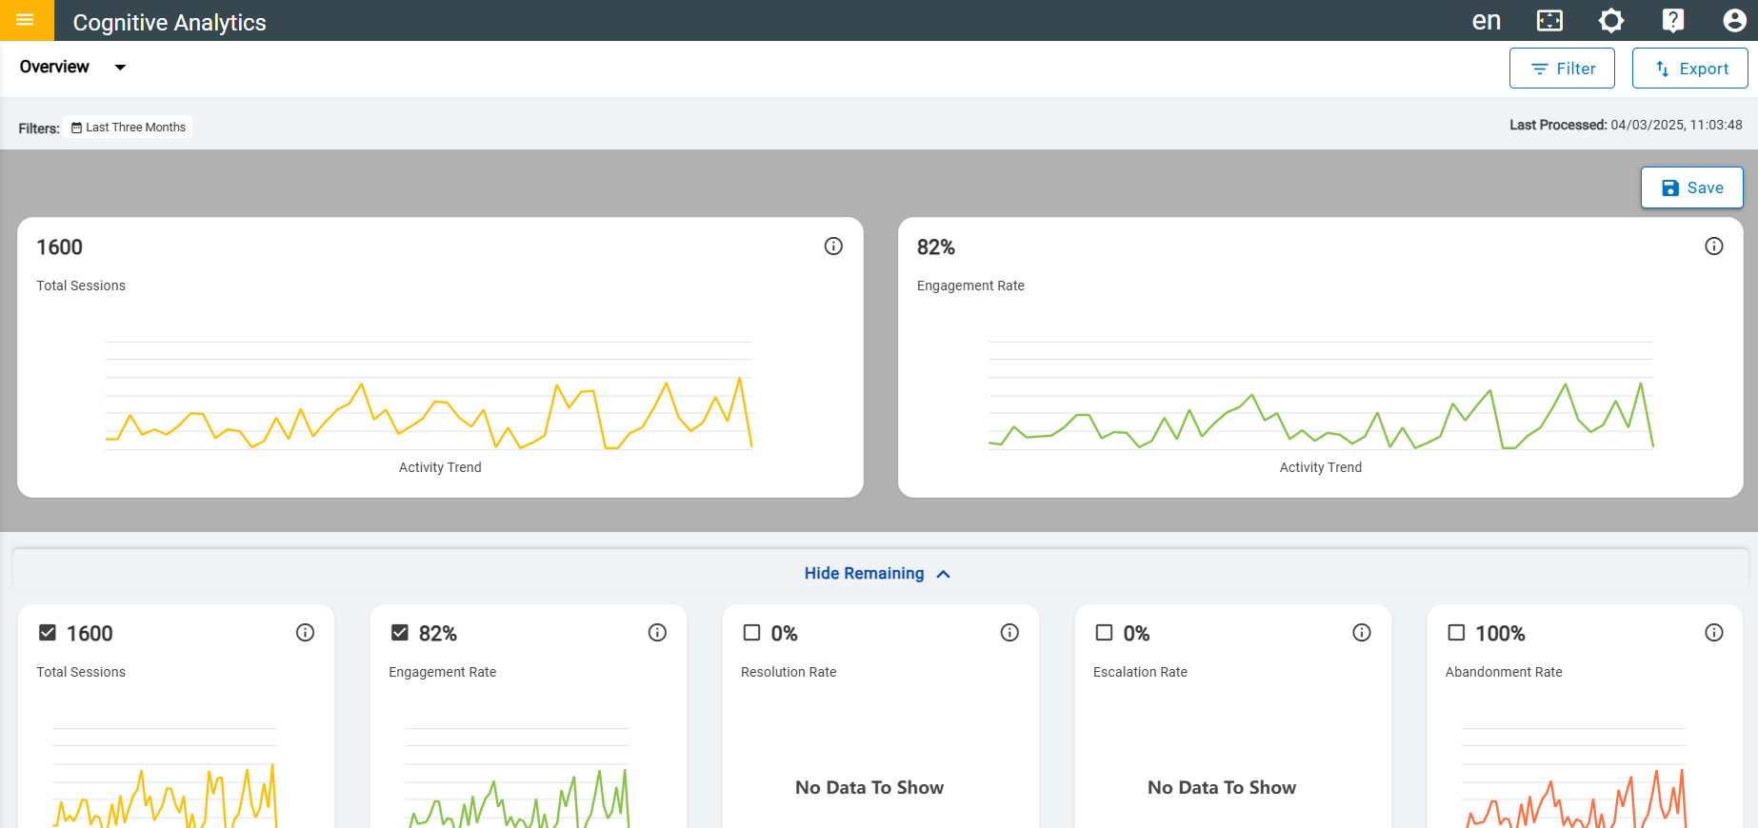Click the Last Three Months filter chip
Viewport: 1758px width, 828px height.
tap(129, 128)
